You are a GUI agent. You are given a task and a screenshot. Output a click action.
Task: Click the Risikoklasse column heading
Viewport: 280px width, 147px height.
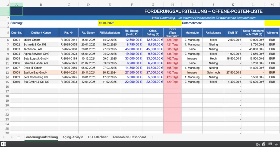tap(213, 33)
